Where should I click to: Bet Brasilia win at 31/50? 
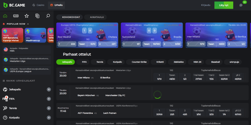(172, 44)
